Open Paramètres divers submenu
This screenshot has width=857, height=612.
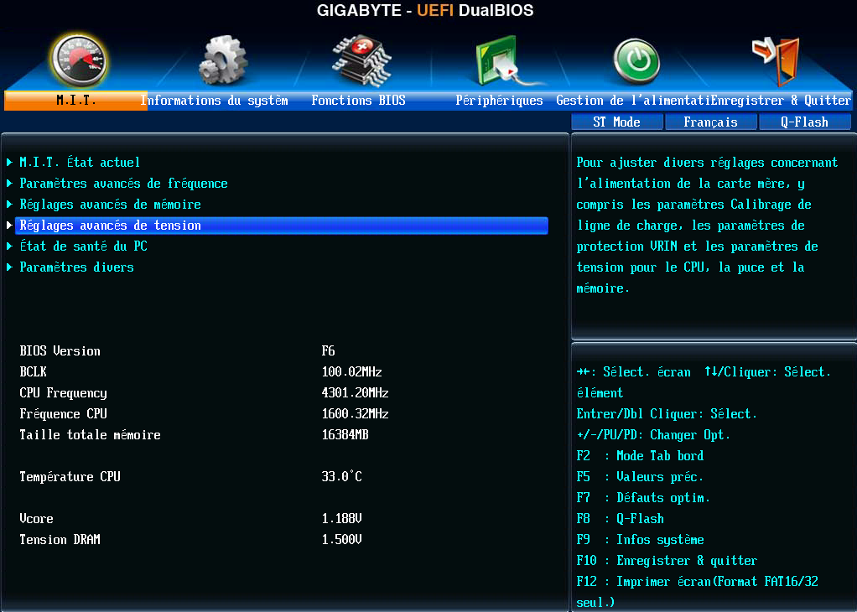(x=76, y=267)
